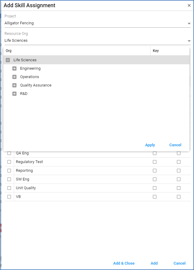Check the QA Eng row checkbox
Viewport: 194px width, 270px height.
[x=9, y=153]
